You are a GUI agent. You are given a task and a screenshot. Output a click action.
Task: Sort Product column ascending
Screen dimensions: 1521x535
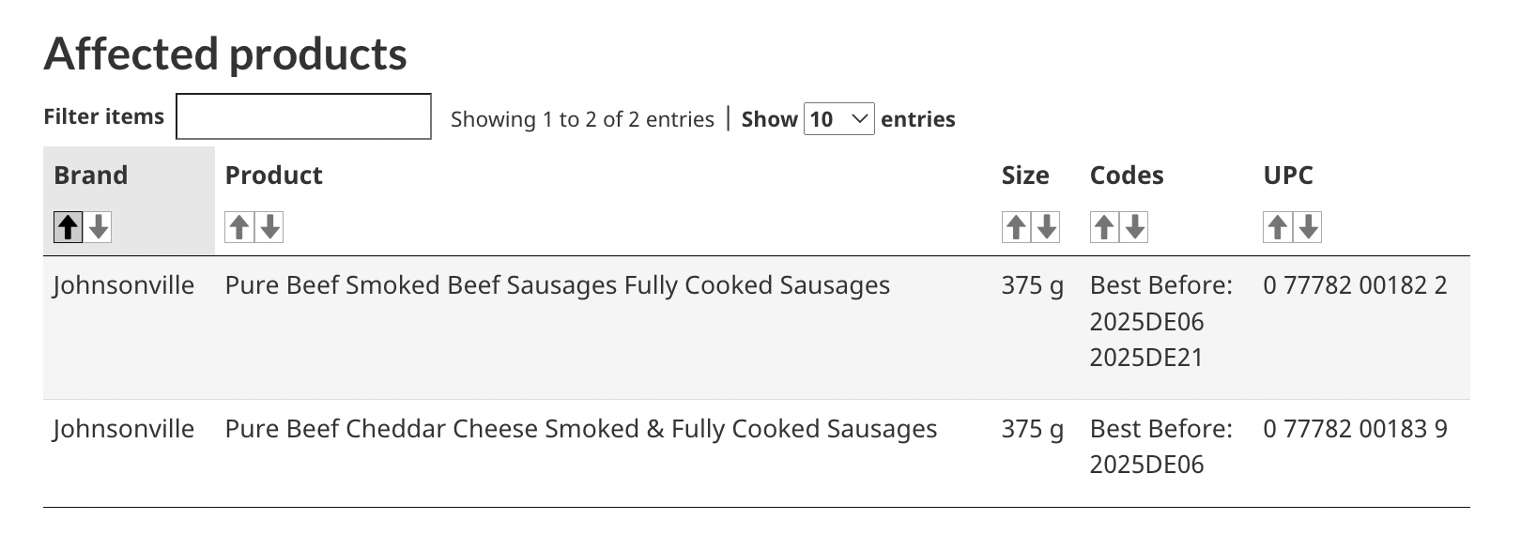coord(239,227)
